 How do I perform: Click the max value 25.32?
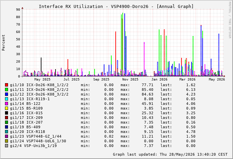tap(147, 113)
